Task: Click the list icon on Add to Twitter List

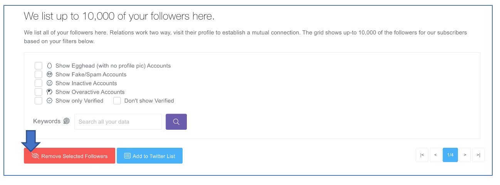Action: click(128, 156)
